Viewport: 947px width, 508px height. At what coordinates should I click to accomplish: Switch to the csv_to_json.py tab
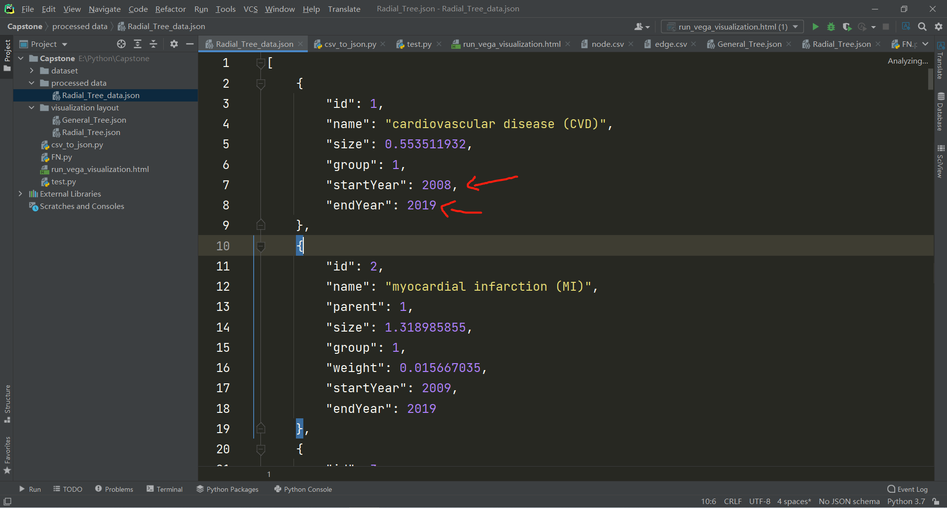coord(350,44)
